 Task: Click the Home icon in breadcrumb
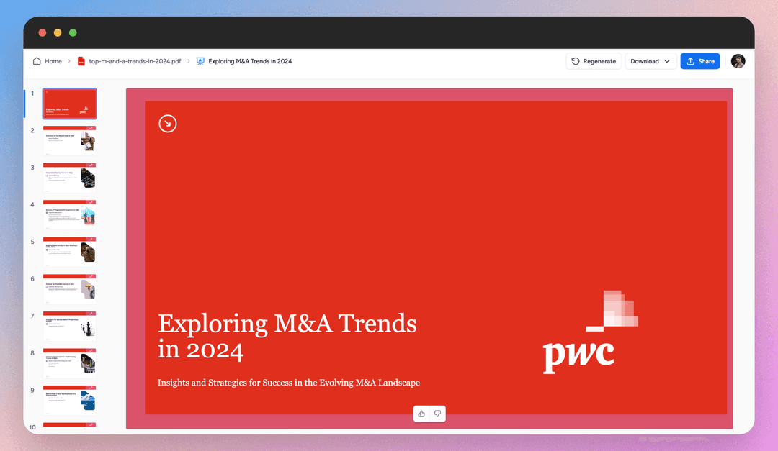coord(37,61)
